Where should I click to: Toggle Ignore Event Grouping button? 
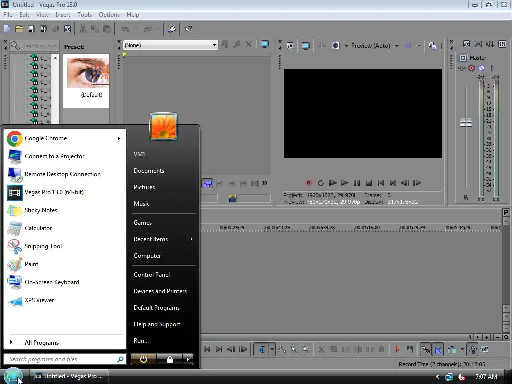click(485, 349)
